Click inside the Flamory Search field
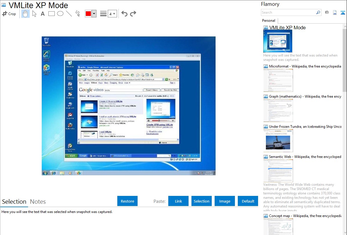This screenshot has height=235, width=347. point(288,12)
